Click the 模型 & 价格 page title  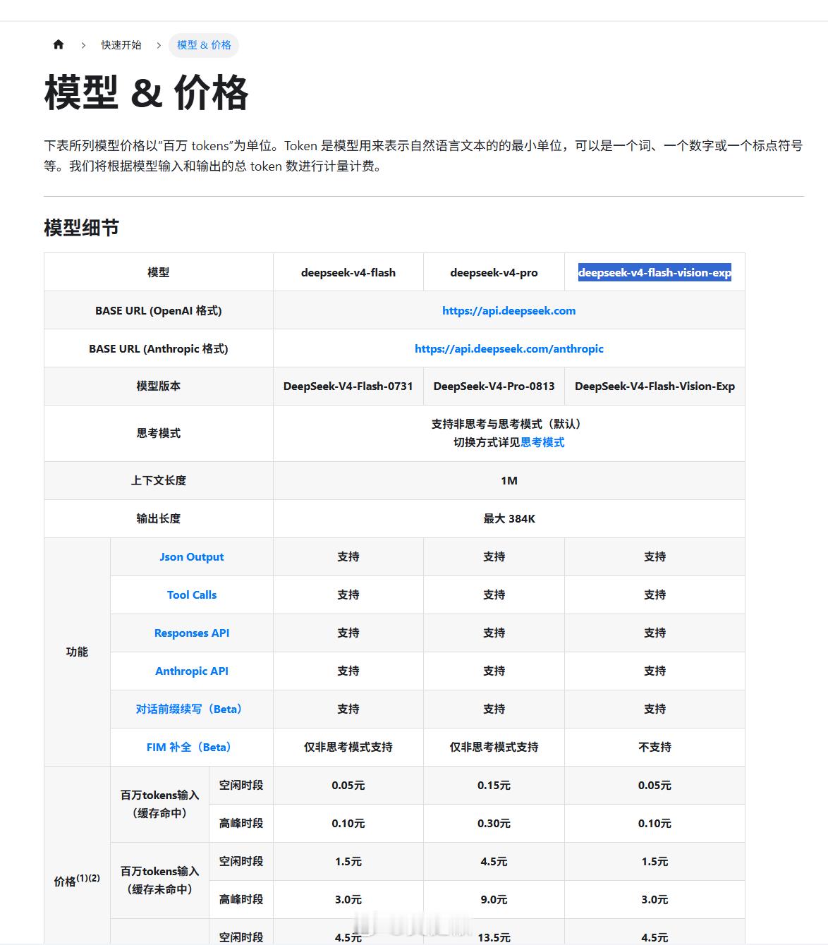click(x=146, y=92)
